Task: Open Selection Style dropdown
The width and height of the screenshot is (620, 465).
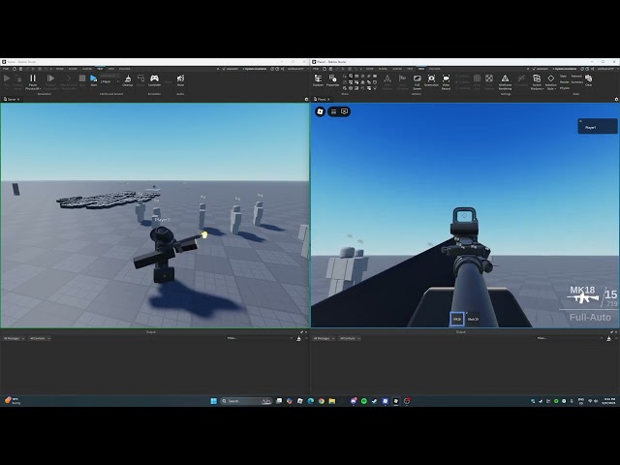Action: pyautogui.click(x=551, y=81)
